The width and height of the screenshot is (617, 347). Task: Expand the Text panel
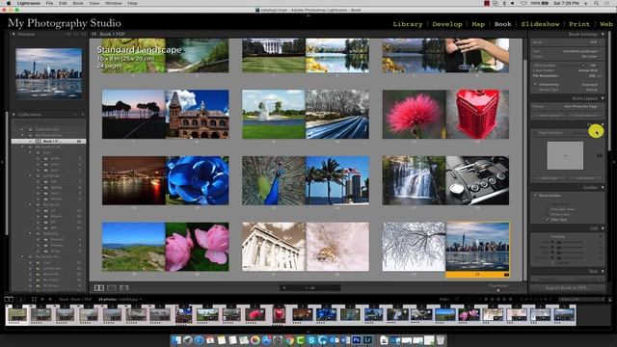point(603,271)
